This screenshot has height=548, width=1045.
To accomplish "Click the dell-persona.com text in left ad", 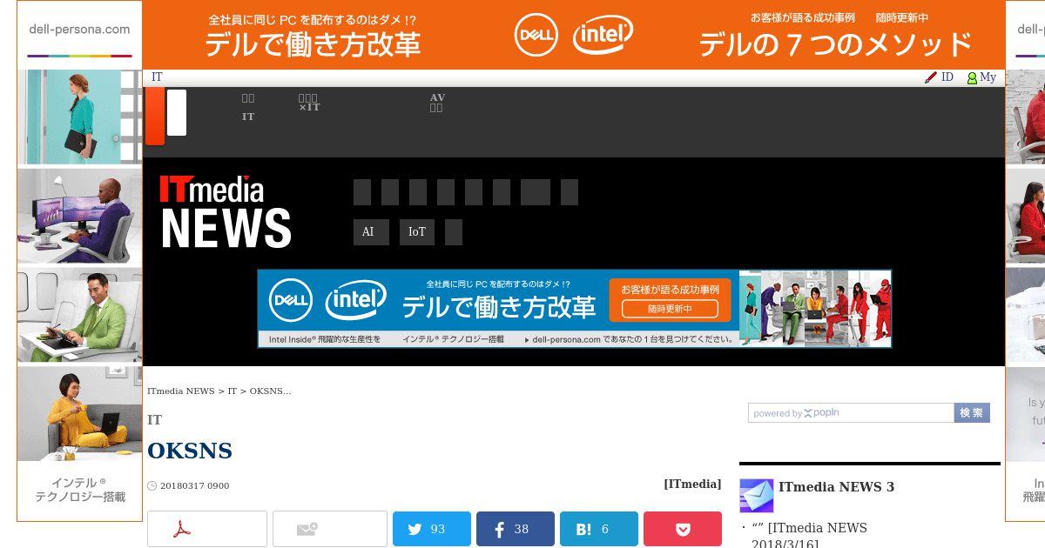I will [x=79, y=29].
